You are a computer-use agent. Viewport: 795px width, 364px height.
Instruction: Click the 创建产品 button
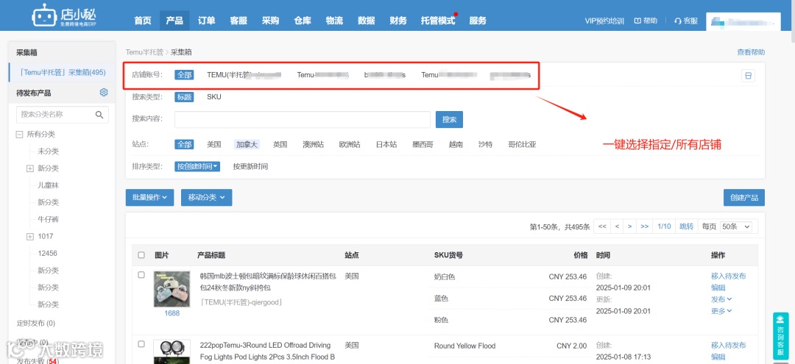point(743,197)
